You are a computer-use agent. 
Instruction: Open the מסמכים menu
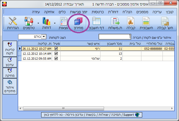pyautogui.click(x=142, y=12)
